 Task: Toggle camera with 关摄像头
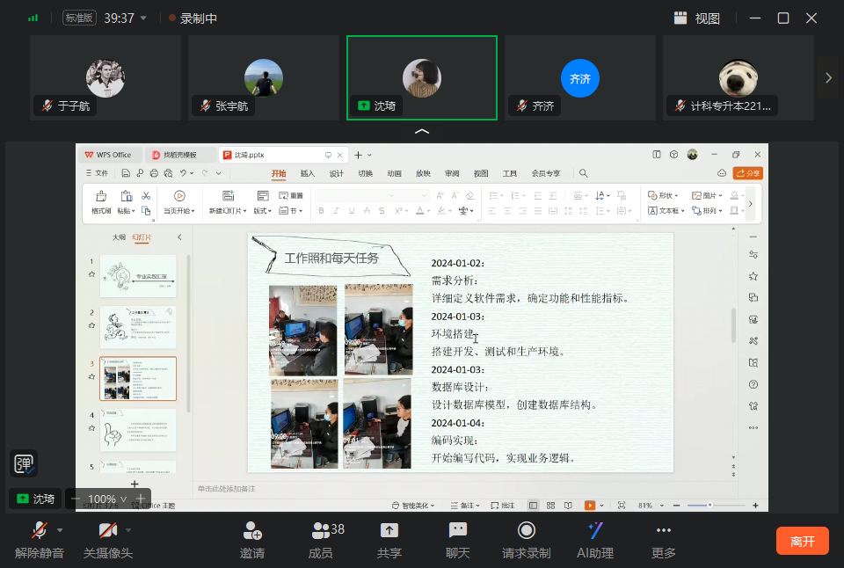[x=107, y=531]
